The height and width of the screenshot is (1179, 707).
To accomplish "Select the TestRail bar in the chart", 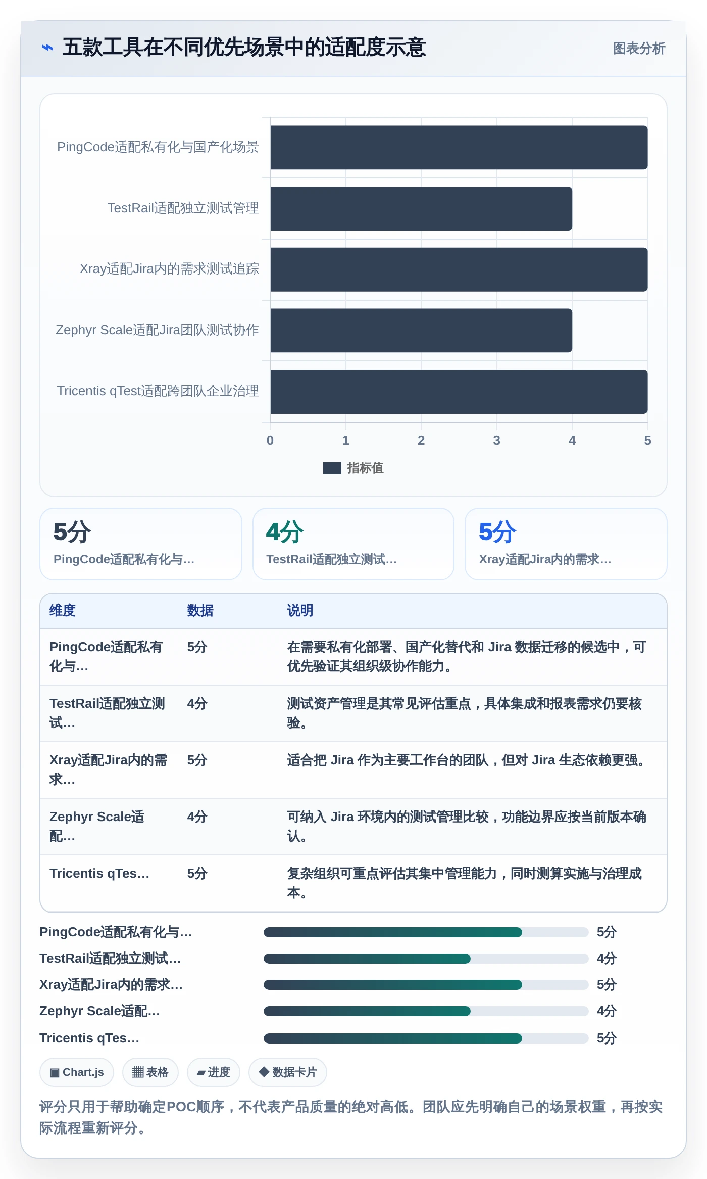I will (x=421, y=208).
